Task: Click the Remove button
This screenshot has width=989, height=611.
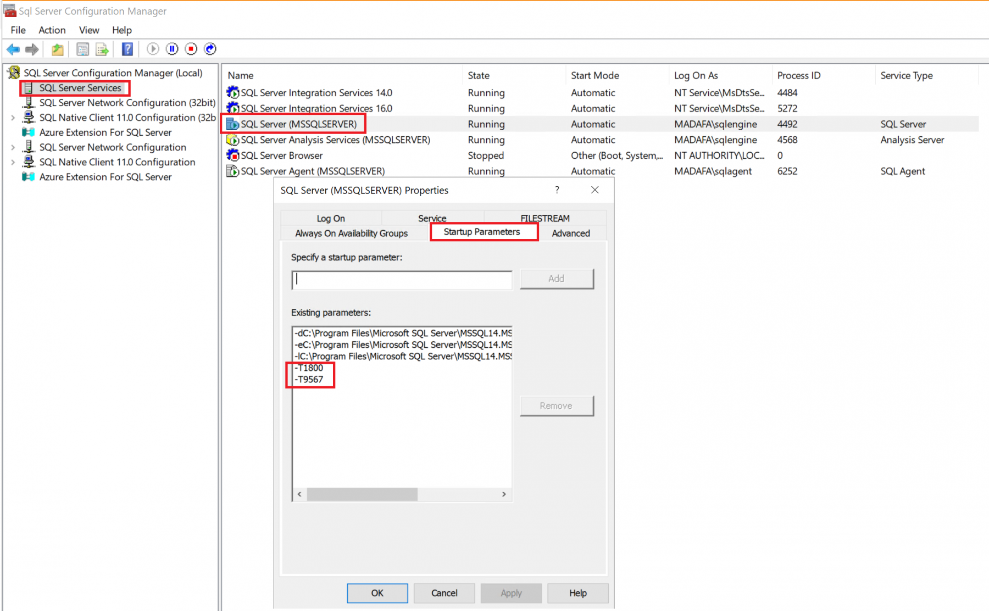Action: (557, 406)
